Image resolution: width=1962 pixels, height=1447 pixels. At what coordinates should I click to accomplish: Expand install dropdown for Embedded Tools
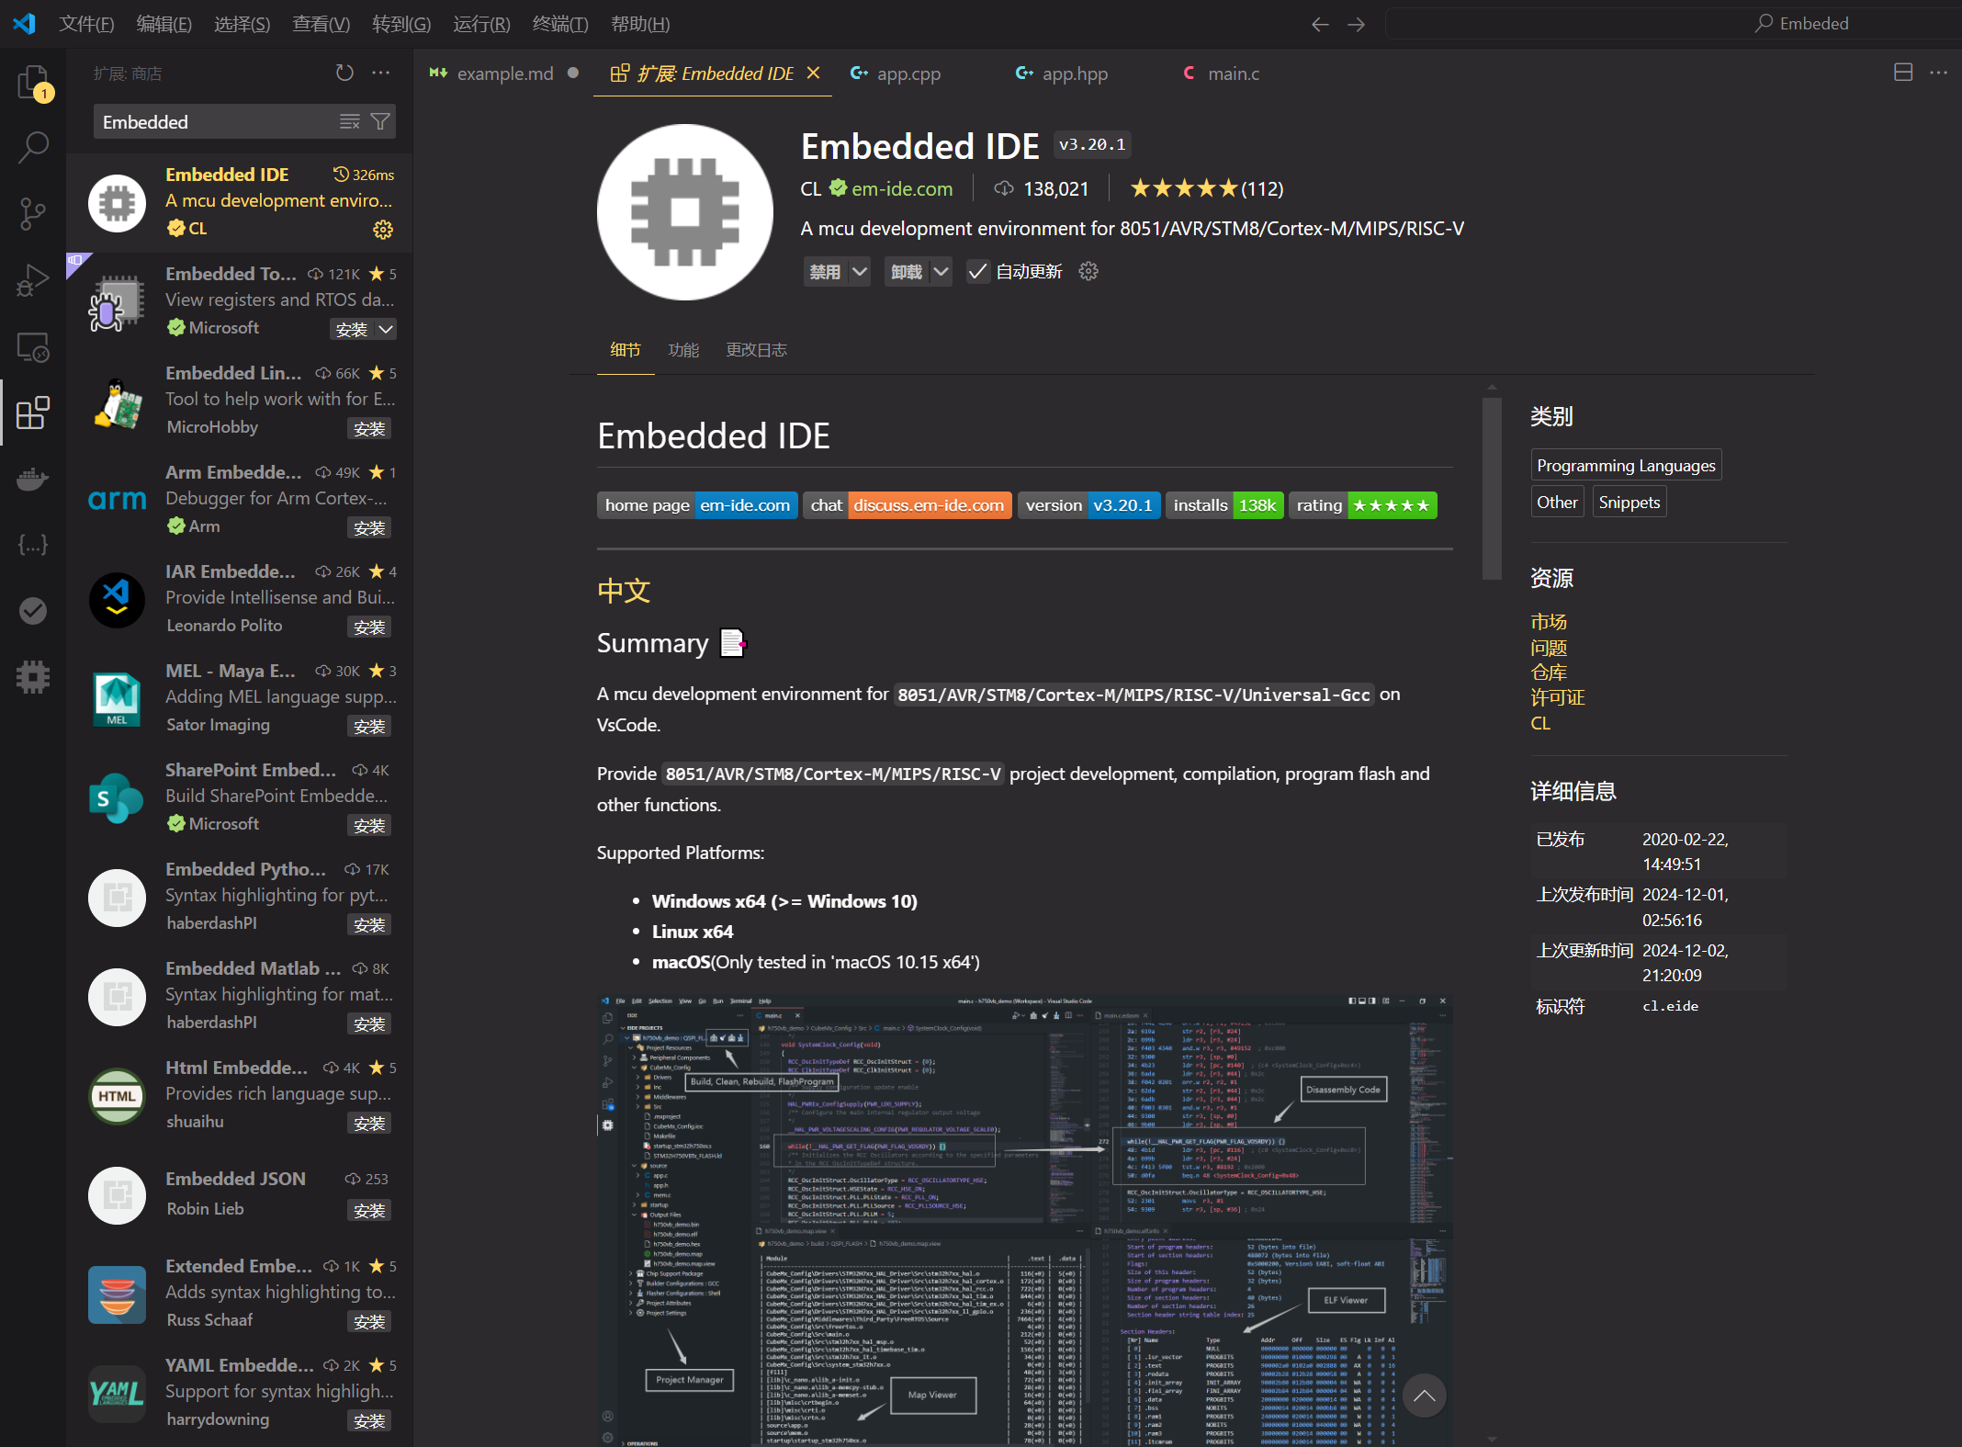(386, 329)
